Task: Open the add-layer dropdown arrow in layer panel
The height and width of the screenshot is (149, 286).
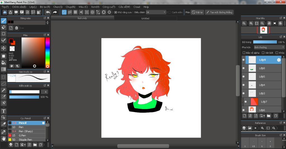Action: point(264,116)
